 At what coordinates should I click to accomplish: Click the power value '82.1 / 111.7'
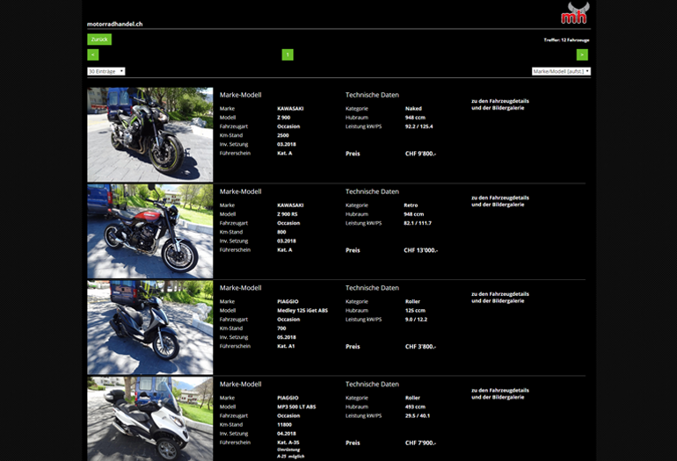tap(418, 223)
